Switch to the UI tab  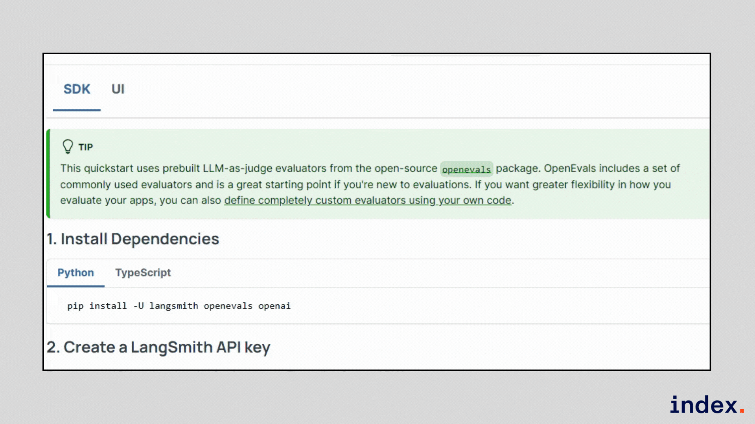(x=118, y=89)
